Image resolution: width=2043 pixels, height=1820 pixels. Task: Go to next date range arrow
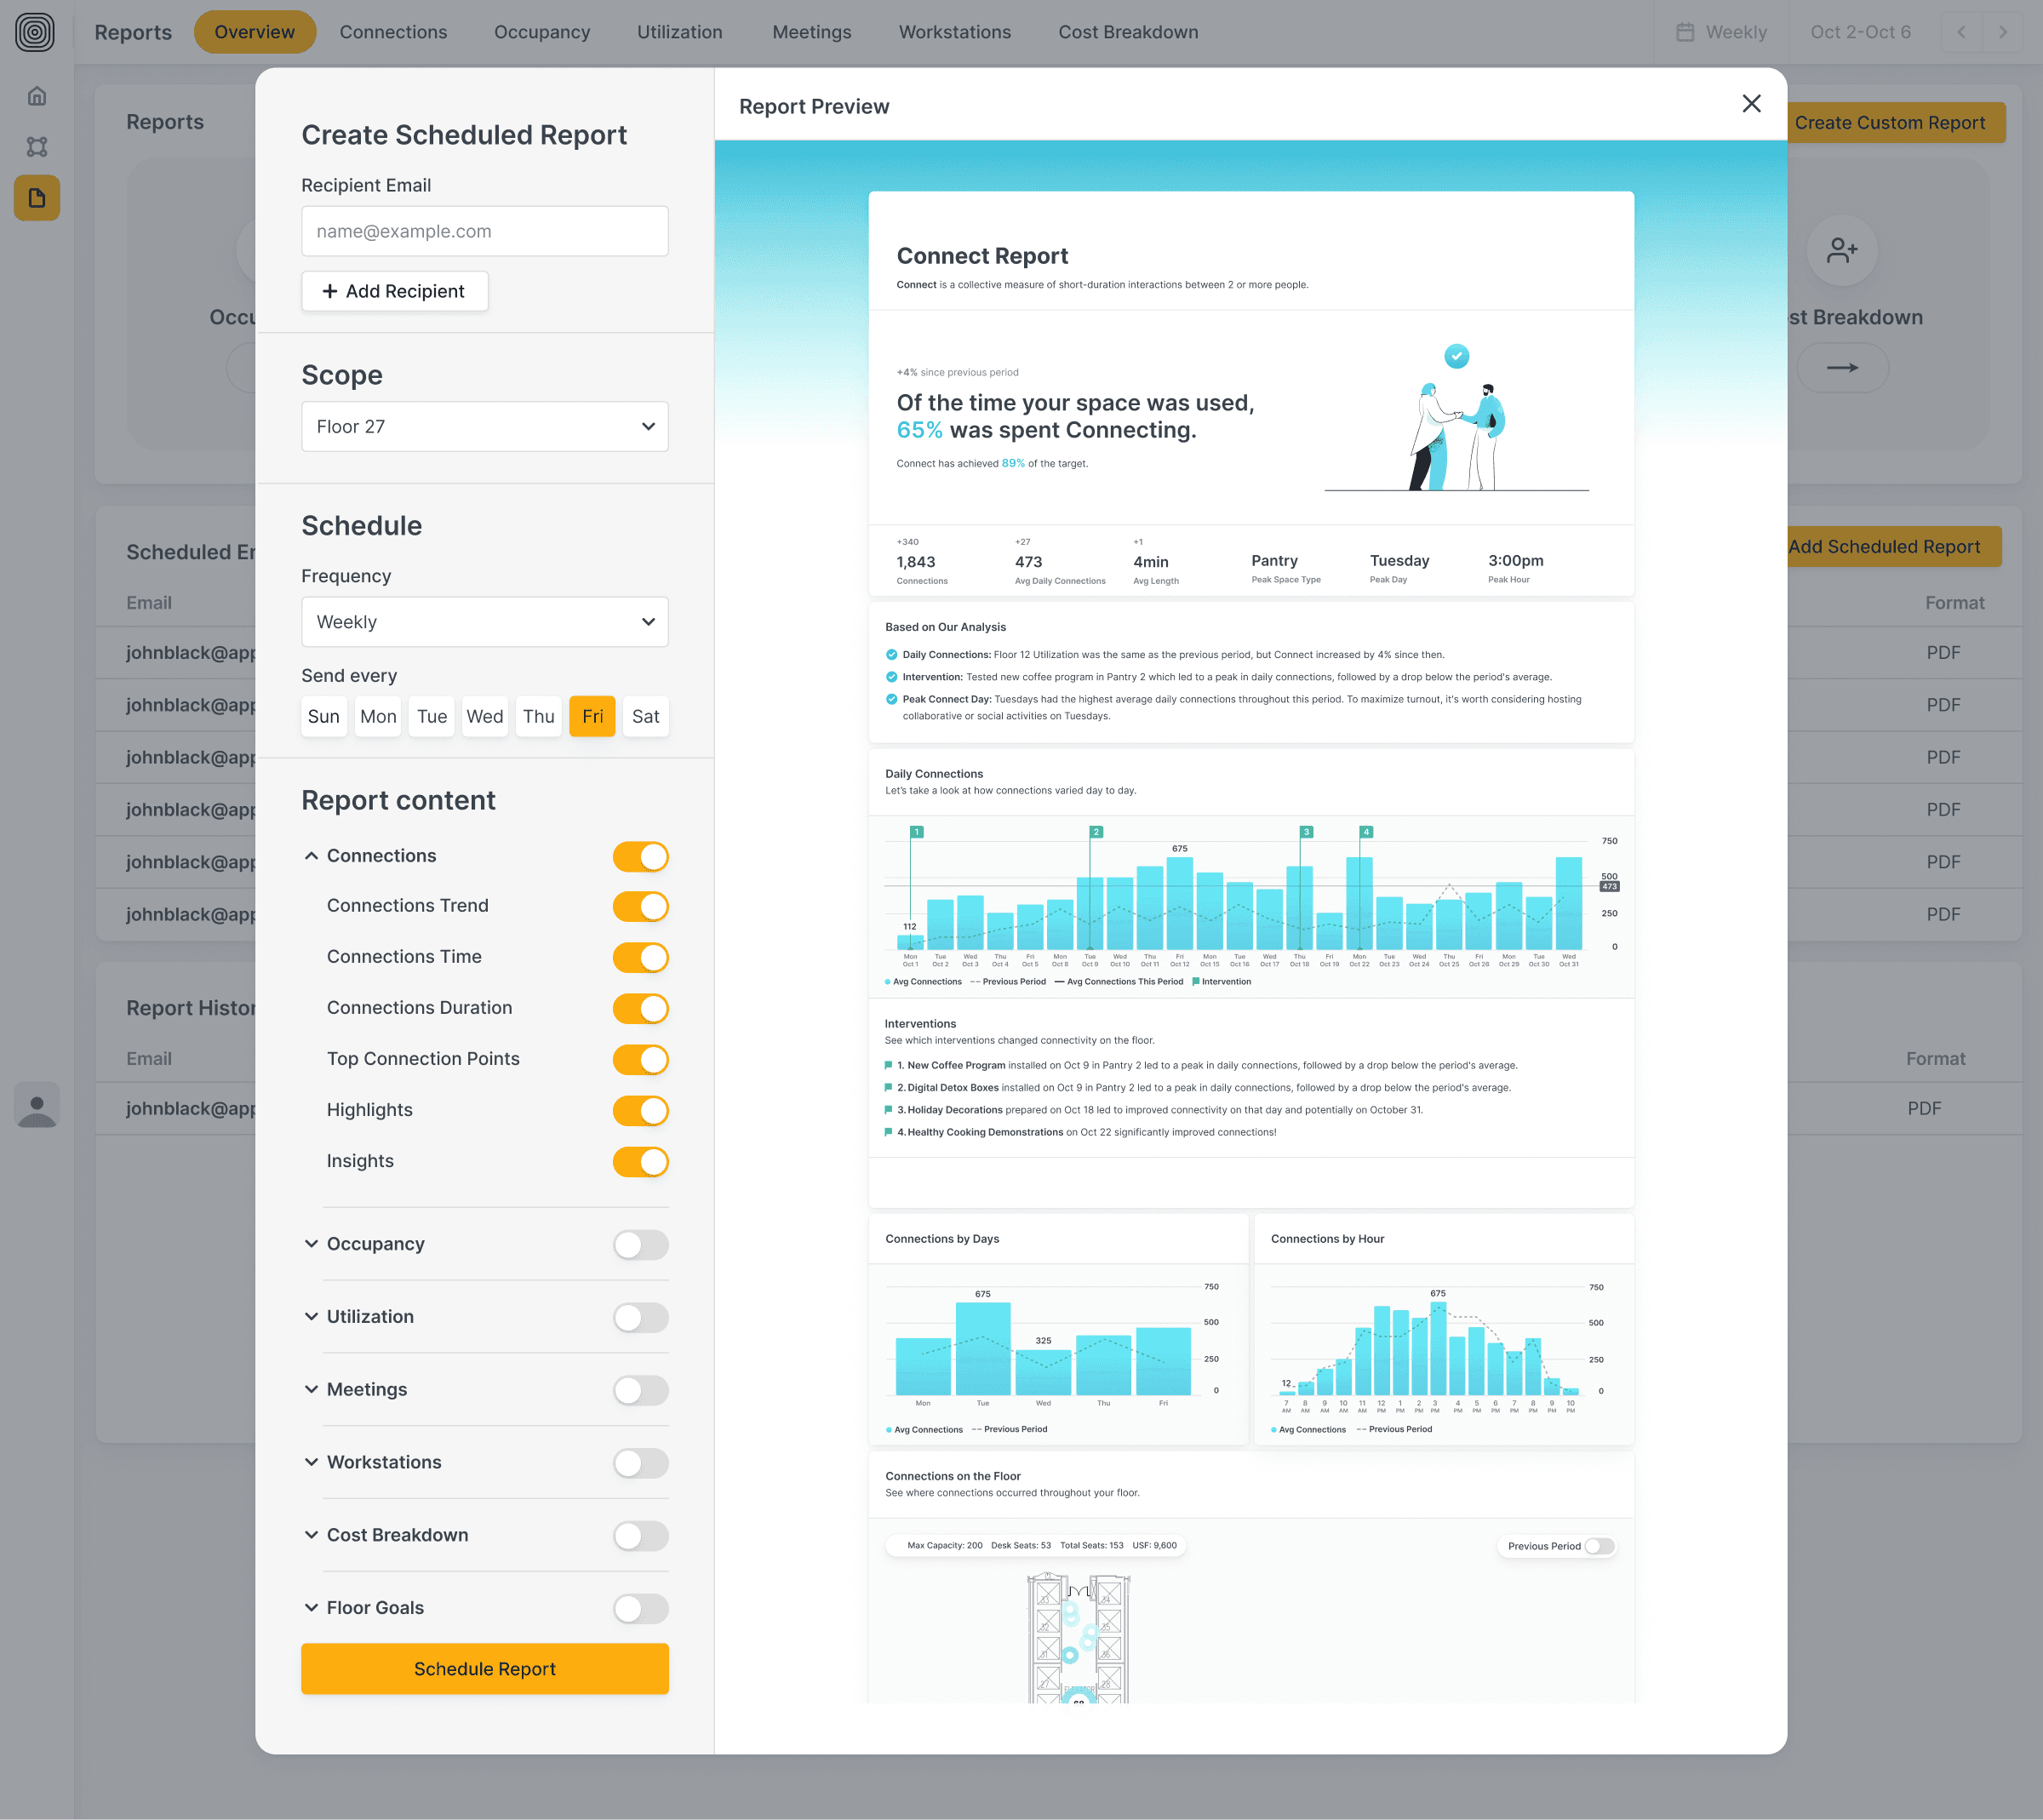click(x=2002, y=32)
